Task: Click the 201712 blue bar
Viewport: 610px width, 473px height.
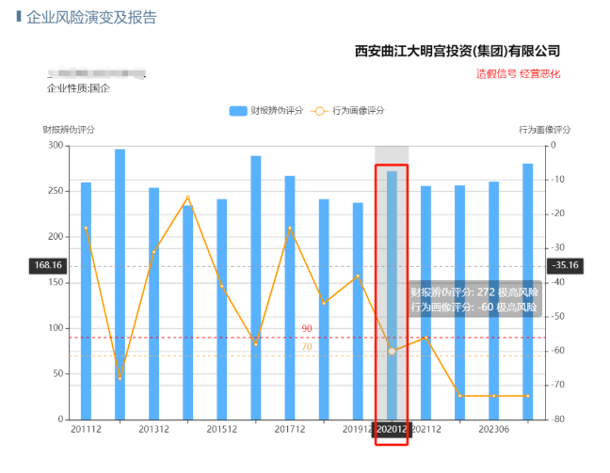Action: click(x=290, y=298)
